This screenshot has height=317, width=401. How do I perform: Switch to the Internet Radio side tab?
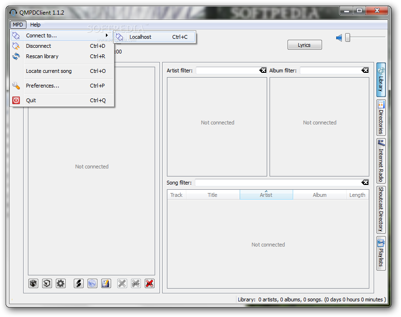381,161
